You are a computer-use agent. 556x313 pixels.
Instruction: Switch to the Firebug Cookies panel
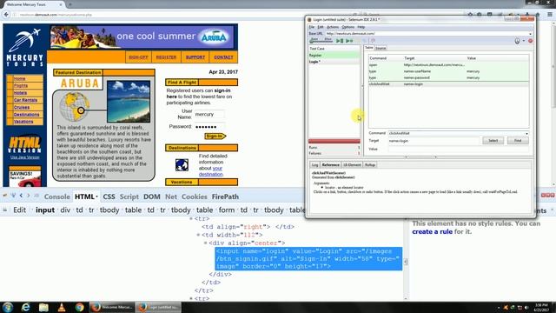pyautogui.click(x=195, y=196)
